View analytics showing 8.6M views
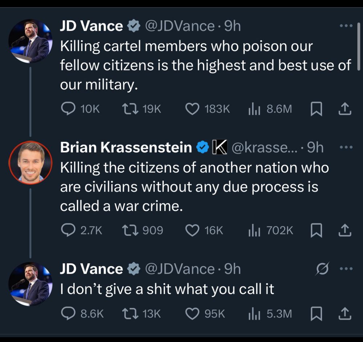The image size is (363, 342). (x=253, y=109)
